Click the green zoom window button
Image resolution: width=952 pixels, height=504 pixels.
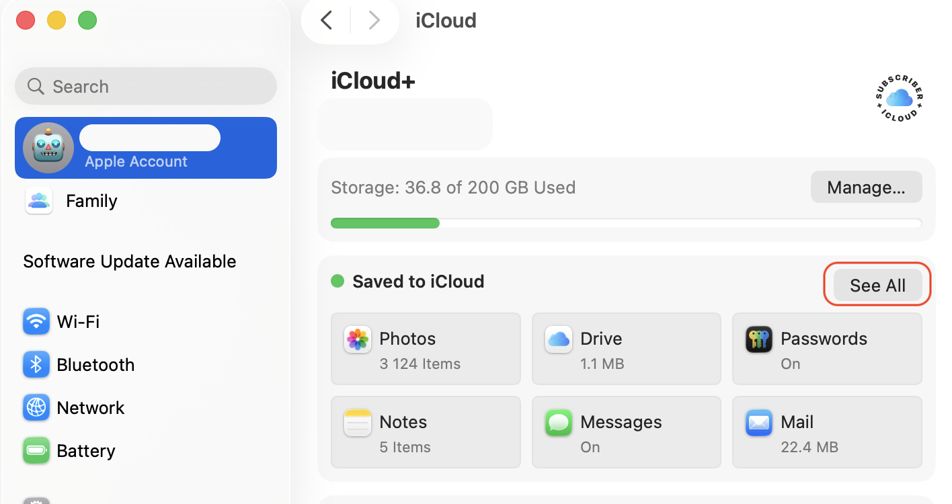(87, 20)
